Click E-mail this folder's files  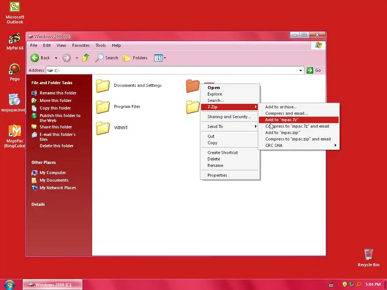57,137
